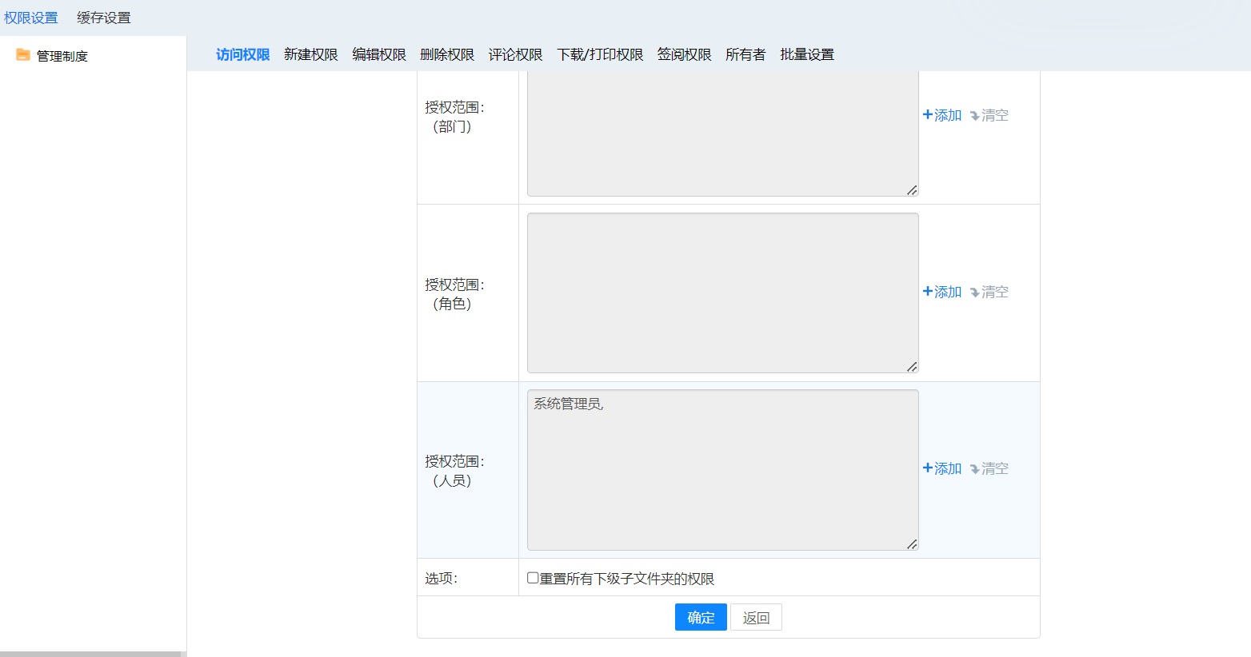
Task: Click the role authorization scope text area
Action: point(722,293)
